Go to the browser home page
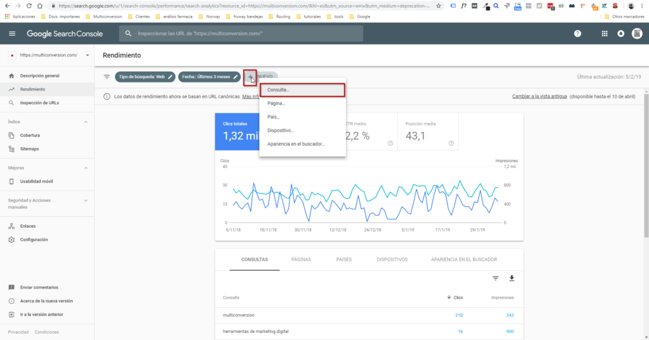The image size is (649, 340). pos(40,6)
